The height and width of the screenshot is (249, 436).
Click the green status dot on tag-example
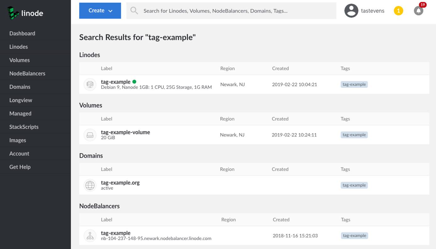tap(134, 82)
